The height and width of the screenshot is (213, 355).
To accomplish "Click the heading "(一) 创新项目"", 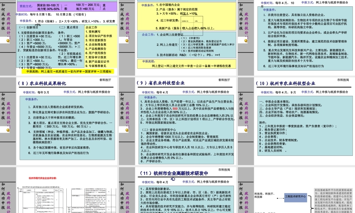I will [28, 27].
